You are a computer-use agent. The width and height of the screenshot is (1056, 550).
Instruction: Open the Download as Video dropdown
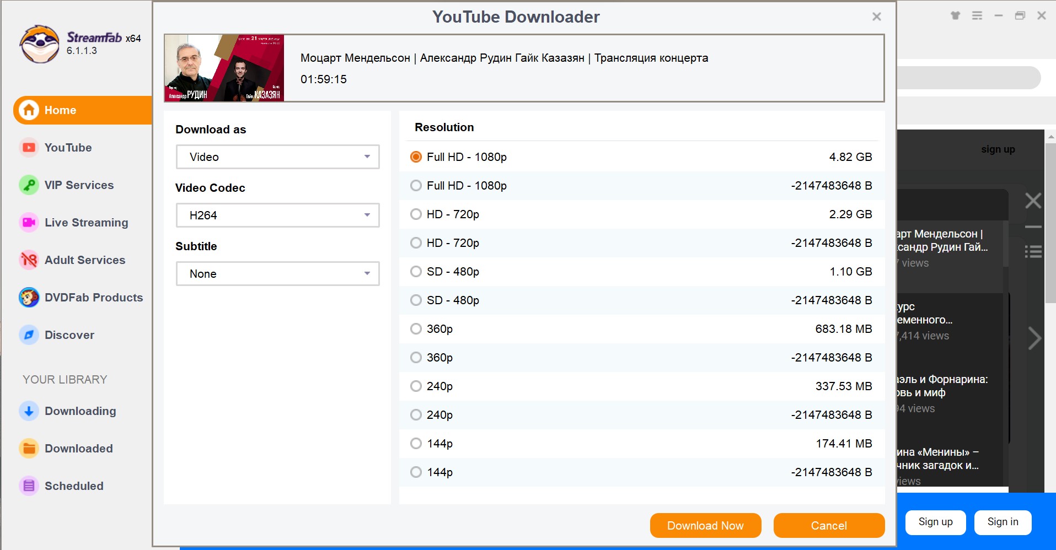pos(277,157)
